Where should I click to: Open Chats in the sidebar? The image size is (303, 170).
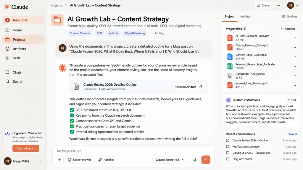(x=23, y=72)
